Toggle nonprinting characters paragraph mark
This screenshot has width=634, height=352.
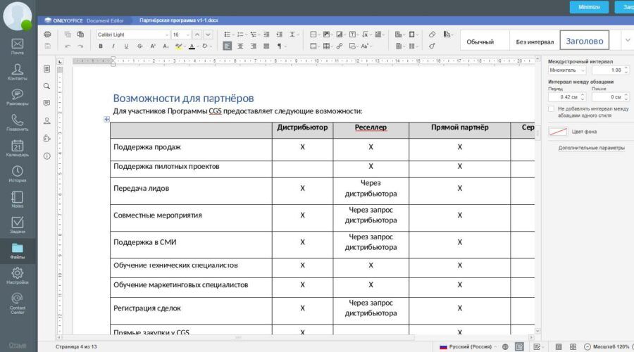[280, 46]
